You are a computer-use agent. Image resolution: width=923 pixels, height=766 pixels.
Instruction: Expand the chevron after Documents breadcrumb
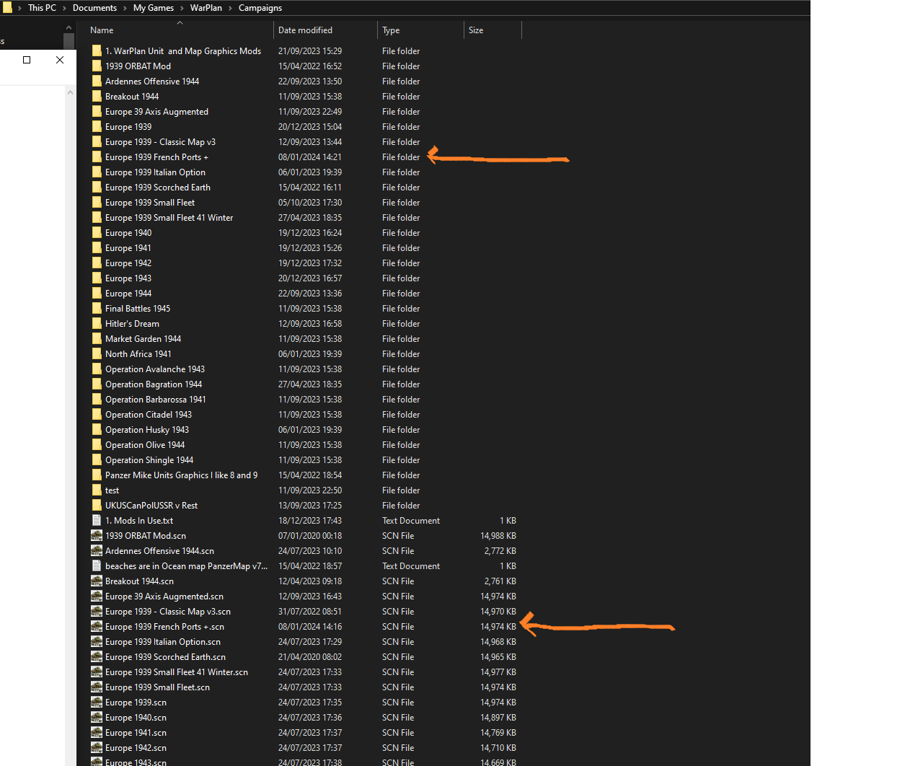tap(125, 8)
